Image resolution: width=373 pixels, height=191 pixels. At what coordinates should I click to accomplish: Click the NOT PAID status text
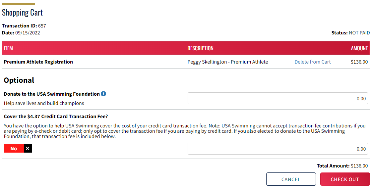click(359, 33)
